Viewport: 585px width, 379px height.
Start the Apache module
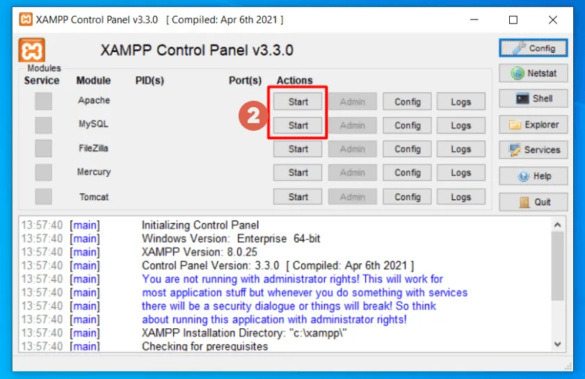pyautogui.click(x=298, y=102)
